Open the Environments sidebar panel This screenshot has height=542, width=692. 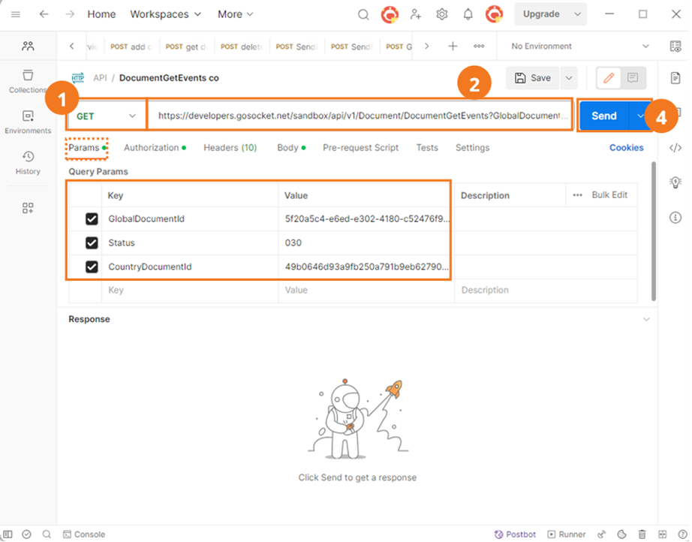[x=28, y=122]
